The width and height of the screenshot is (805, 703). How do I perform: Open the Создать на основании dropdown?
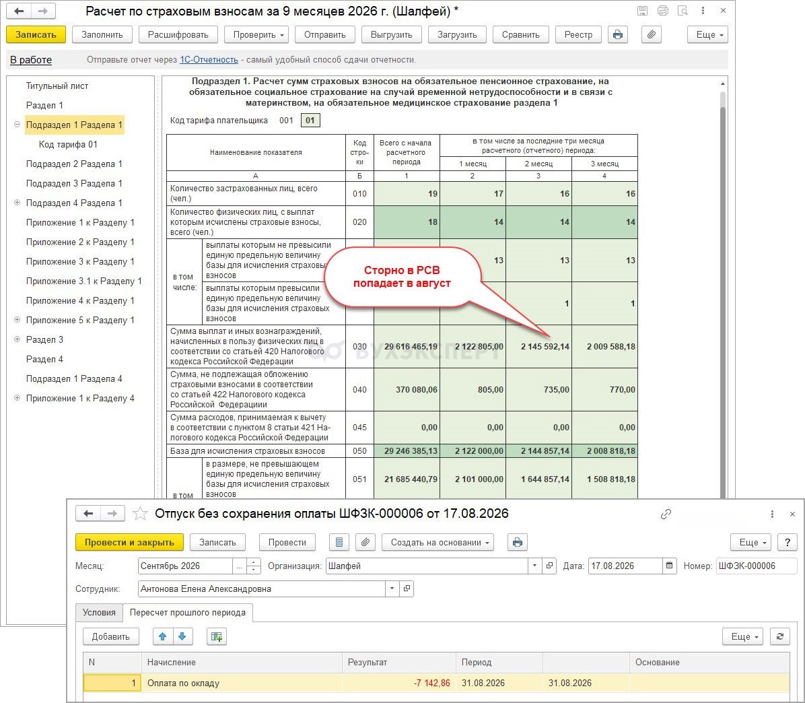(x=438, y=542)
